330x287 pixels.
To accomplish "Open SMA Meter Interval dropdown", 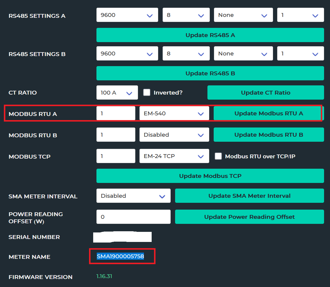I will [133, 196].
